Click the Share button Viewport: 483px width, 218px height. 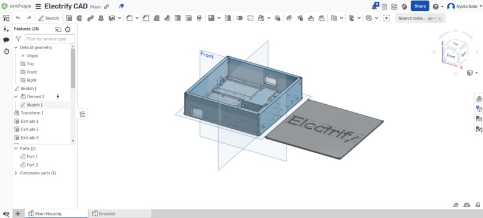pos(420,6)
